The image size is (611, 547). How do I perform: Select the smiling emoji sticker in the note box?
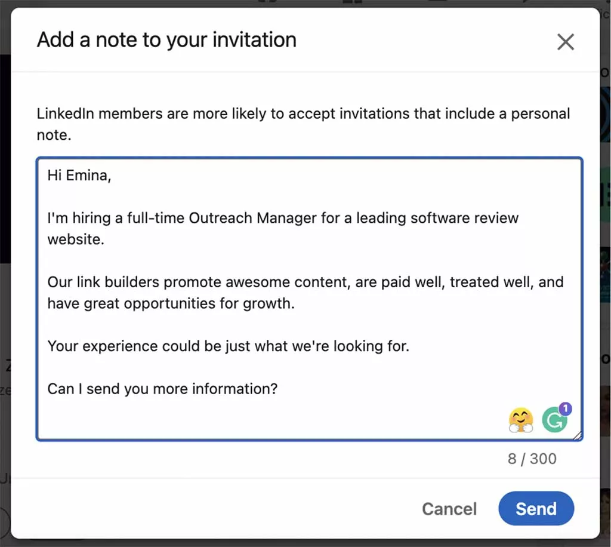(521, 419)
